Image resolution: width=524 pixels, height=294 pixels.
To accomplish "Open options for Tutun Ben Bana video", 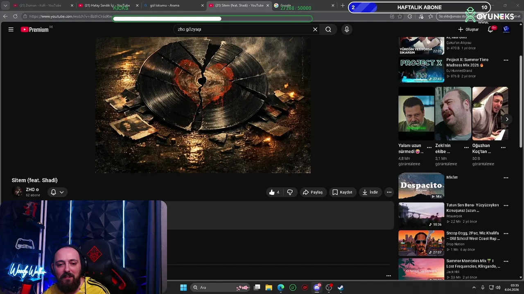I will tap(506, 205).
